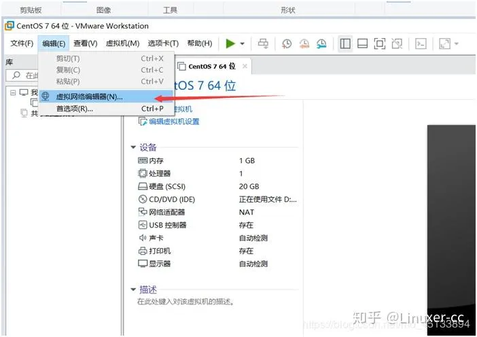This screenshot has height=337, width=477.
Task: Open the power options dropdown arrow
Action: coord(242,44)
